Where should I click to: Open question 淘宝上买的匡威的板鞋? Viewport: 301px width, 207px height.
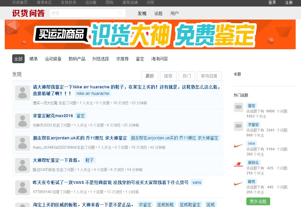[x=83, y=205]
